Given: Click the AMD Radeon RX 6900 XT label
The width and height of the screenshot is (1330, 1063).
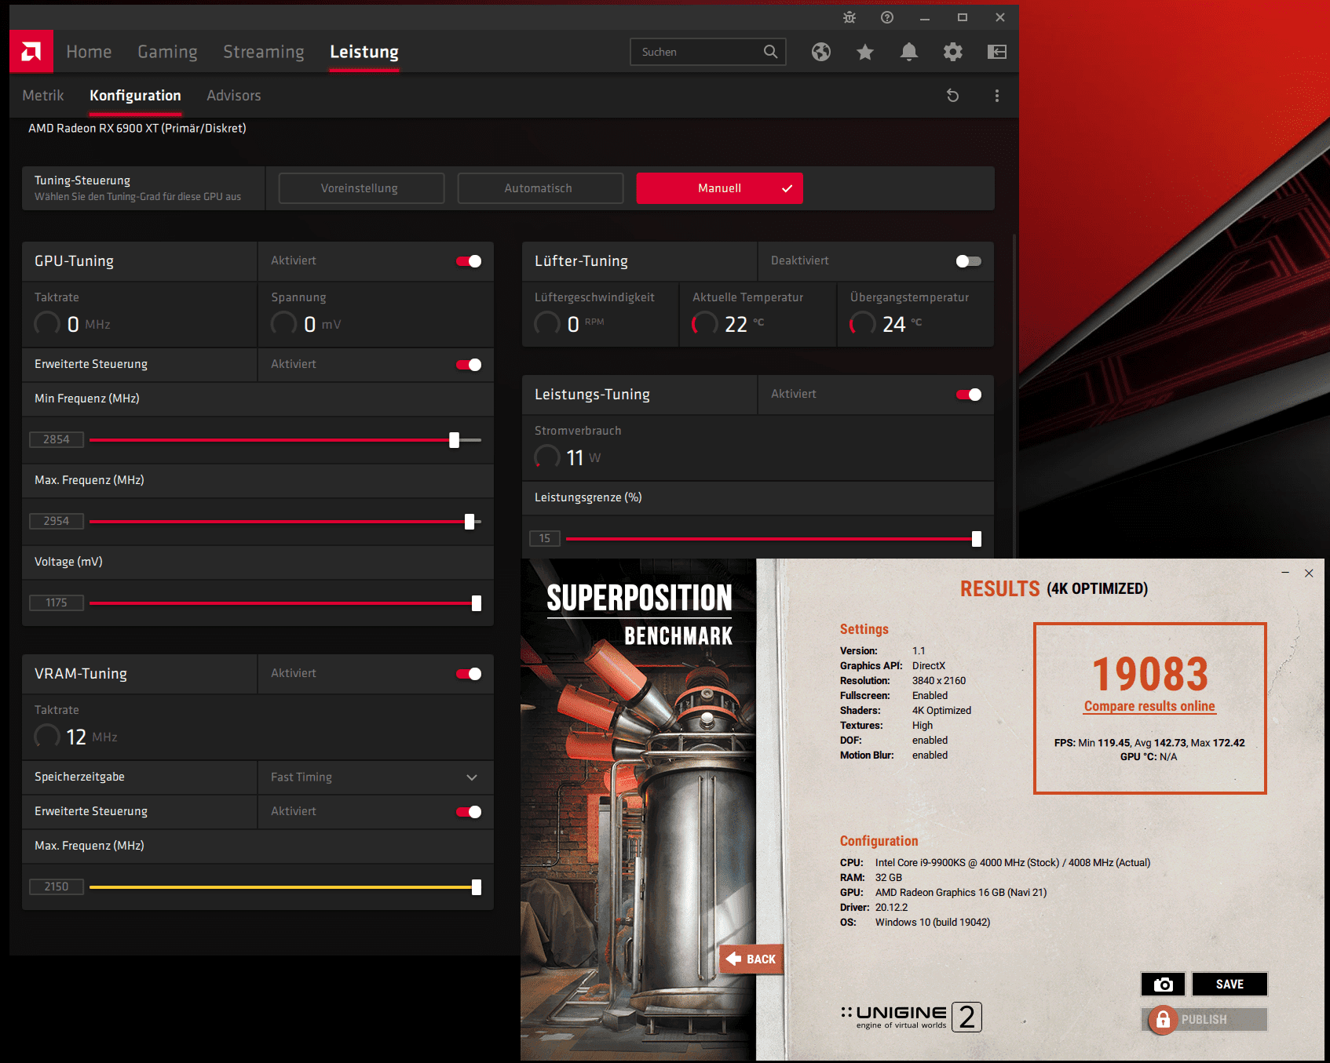Looking at the screenshot, I should pyautogui.click(x=137, y=128).
